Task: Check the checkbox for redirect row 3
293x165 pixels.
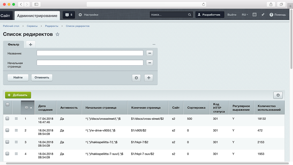Action: 7,142
